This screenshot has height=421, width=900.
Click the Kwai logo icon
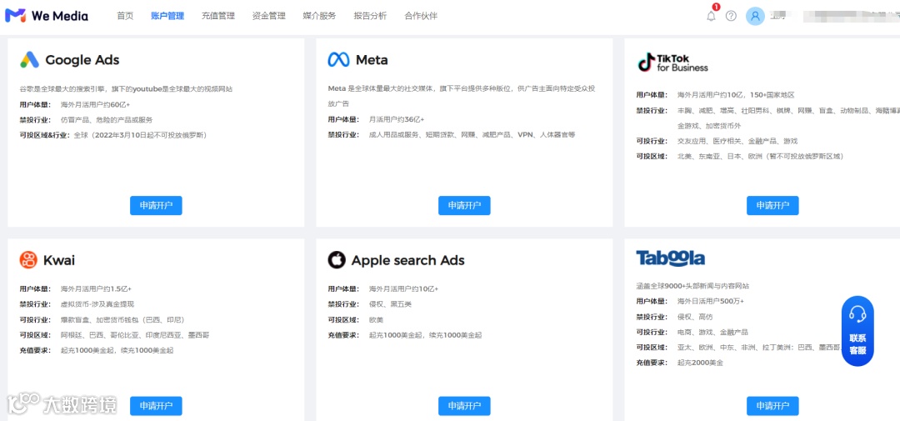(x=28, y=260)
